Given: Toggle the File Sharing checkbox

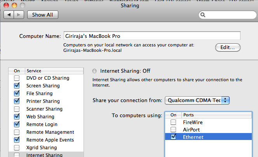Looking at the screenshot, I should coord(17,93).
